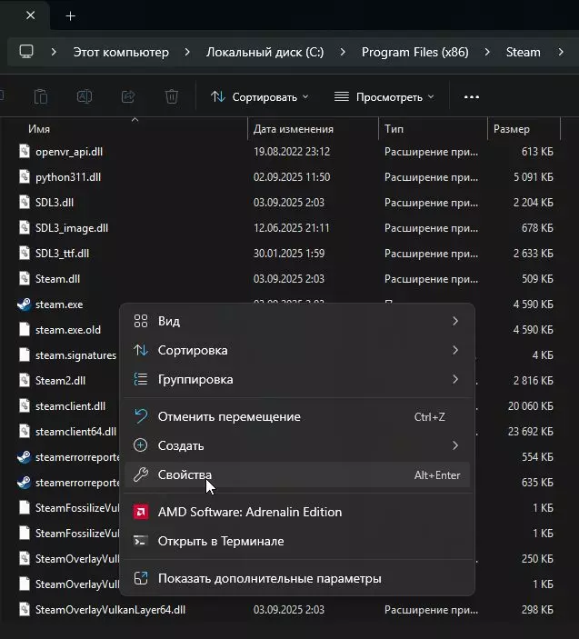The height and width of the screenshot is (639, 579).
Task: Click the Paste icon in the toolbar
Action: (40, 96)
